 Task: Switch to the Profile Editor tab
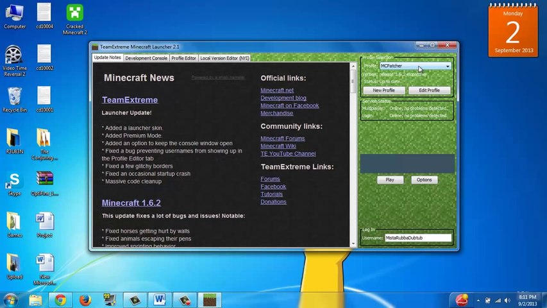click(x=183, y=58)
